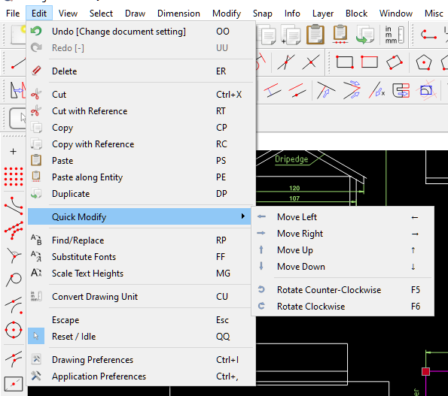Choose Escape entry

pos(141,320)
